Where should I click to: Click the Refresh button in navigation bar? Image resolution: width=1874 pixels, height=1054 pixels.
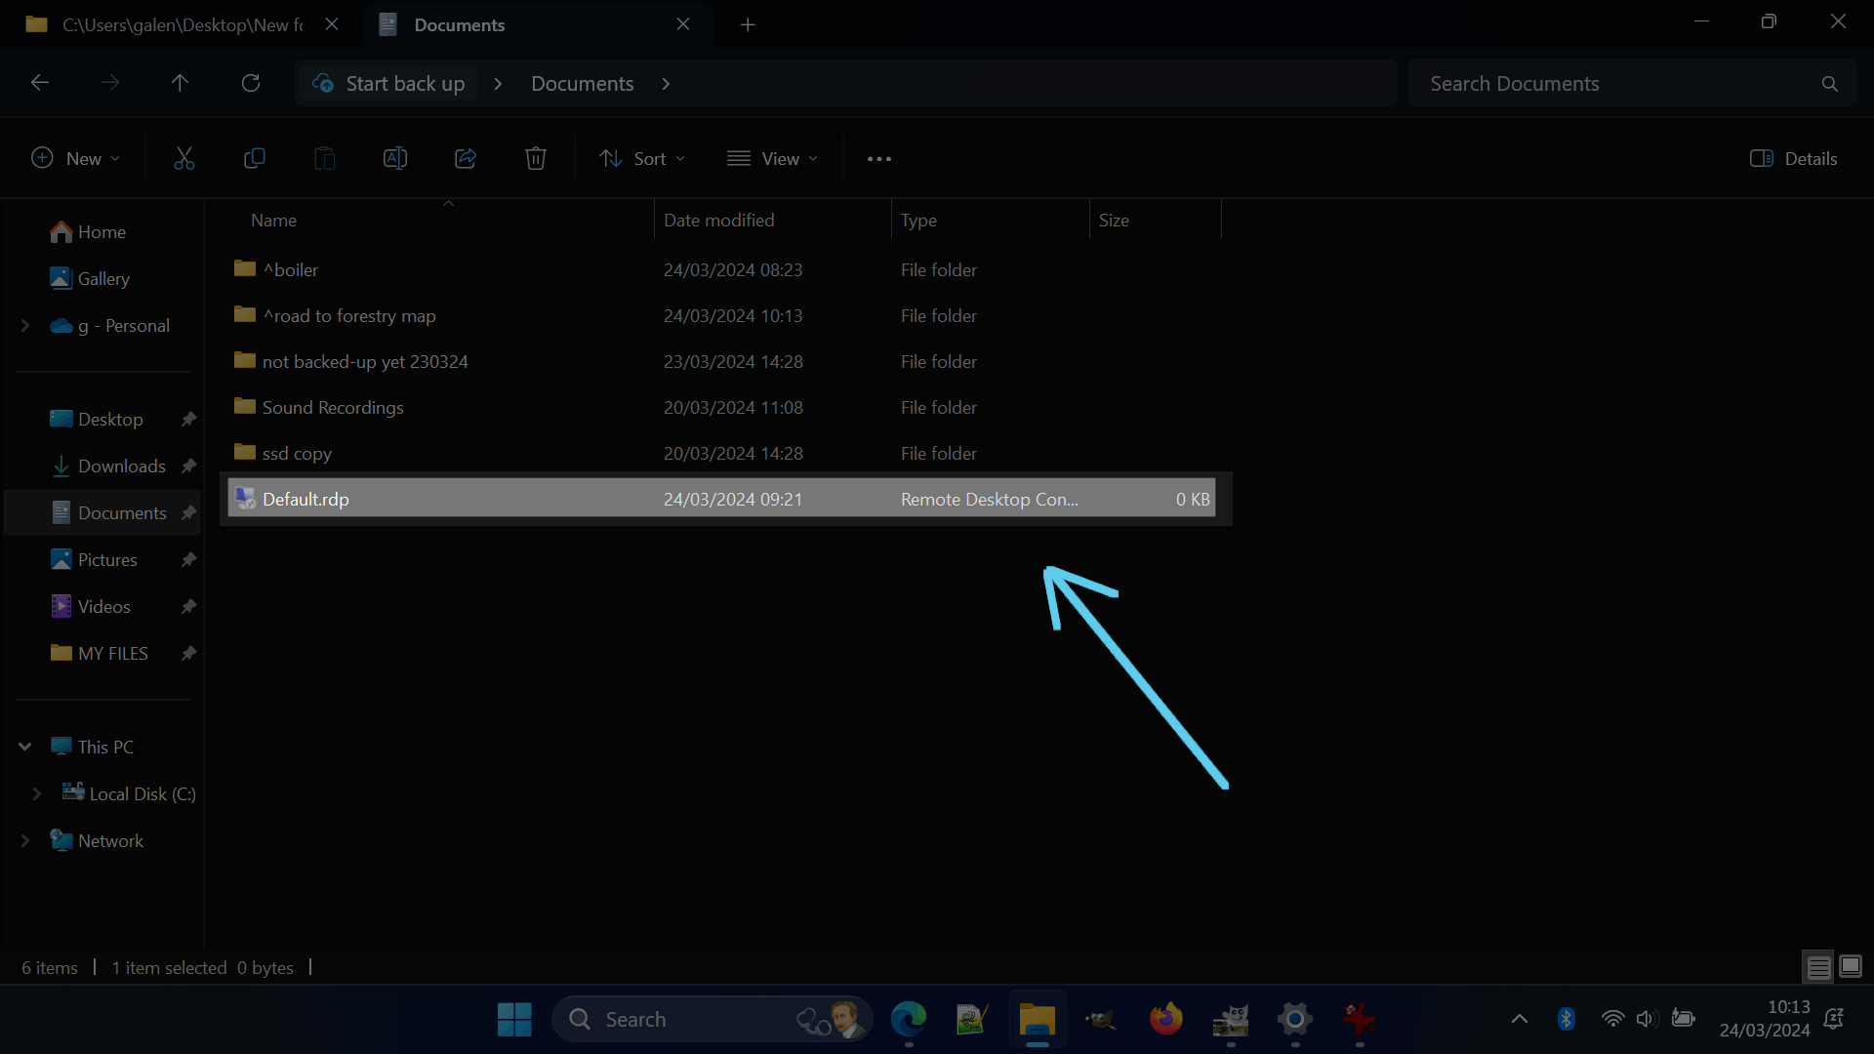(x=251, y=84)
